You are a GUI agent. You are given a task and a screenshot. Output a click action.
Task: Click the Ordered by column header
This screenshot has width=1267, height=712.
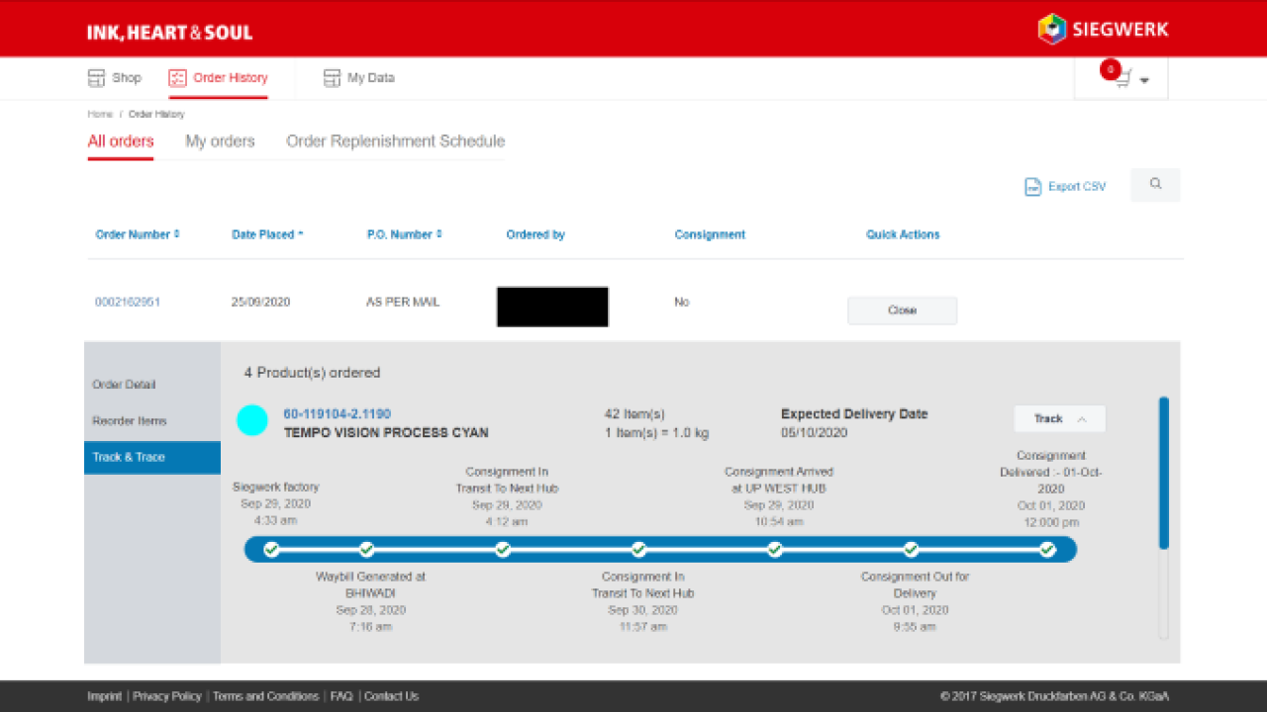pos(536,234)
